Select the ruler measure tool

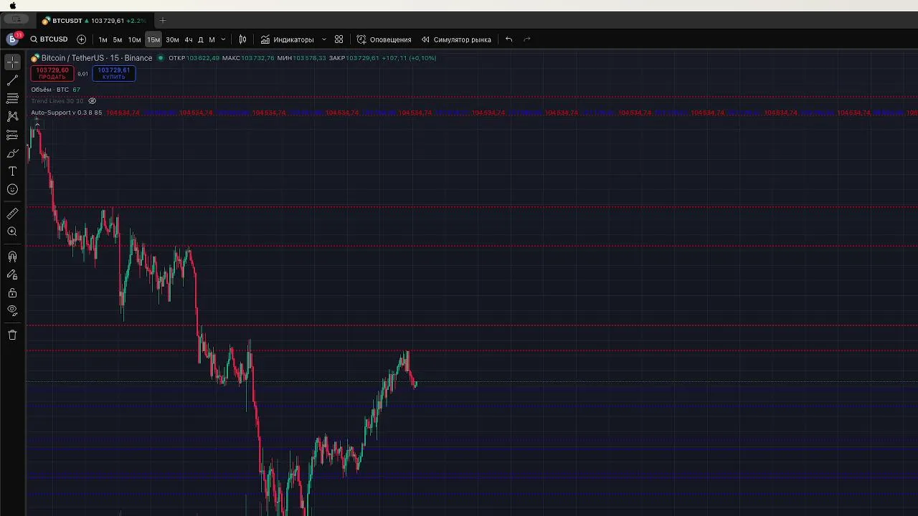[x=12, y=214]
